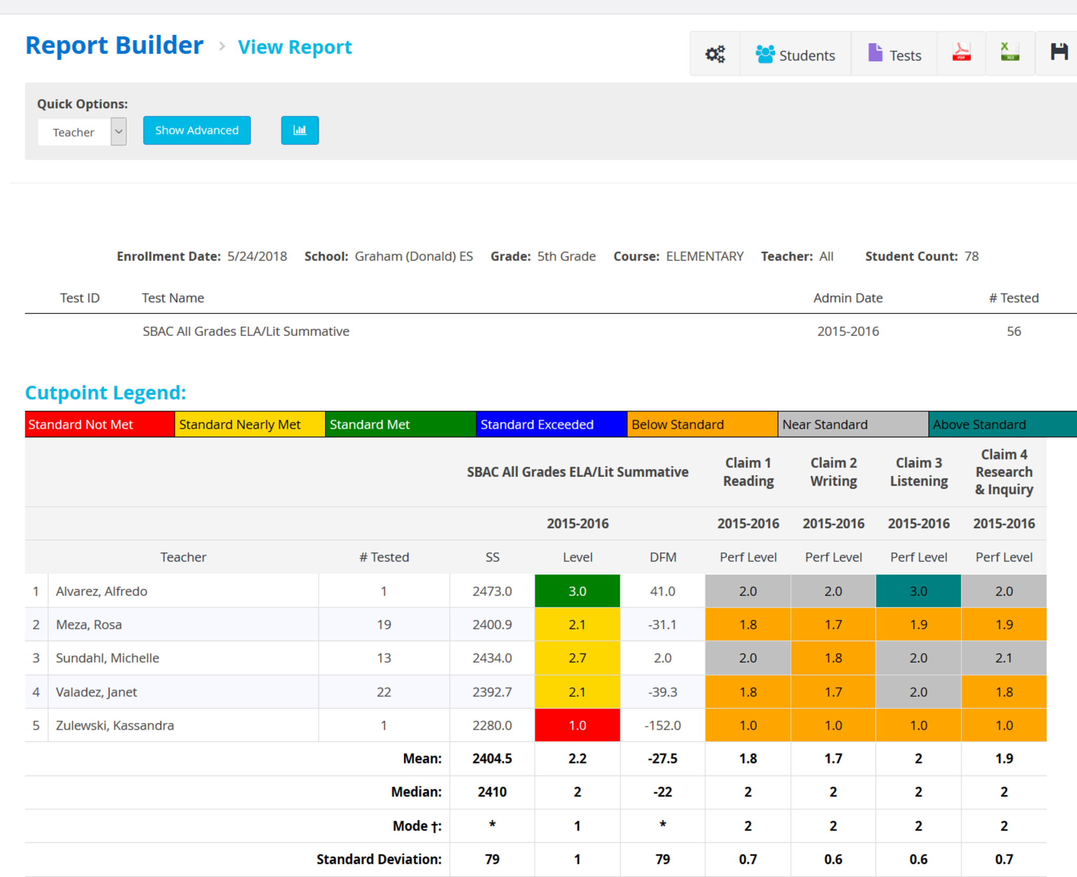Click the Standard Not Met red swatch
This screenshot has width=1077, height=877.
[x=99, y=424]
